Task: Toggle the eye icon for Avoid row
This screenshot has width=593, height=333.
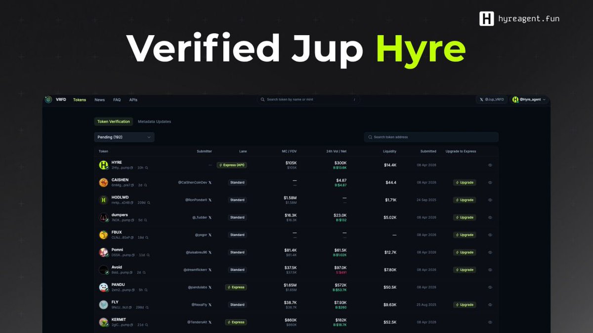Action: click(x=490, y=270)
